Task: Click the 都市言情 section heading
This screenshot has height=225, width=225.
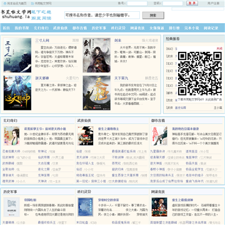Action: click(158, 121)
